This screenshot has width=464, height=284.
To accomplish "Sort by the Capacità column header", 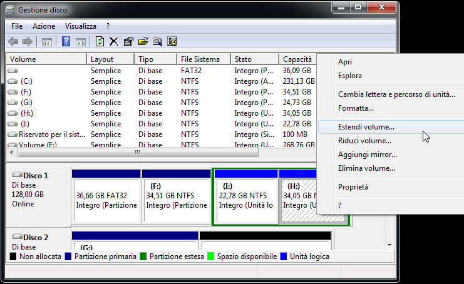I will 297,59.
